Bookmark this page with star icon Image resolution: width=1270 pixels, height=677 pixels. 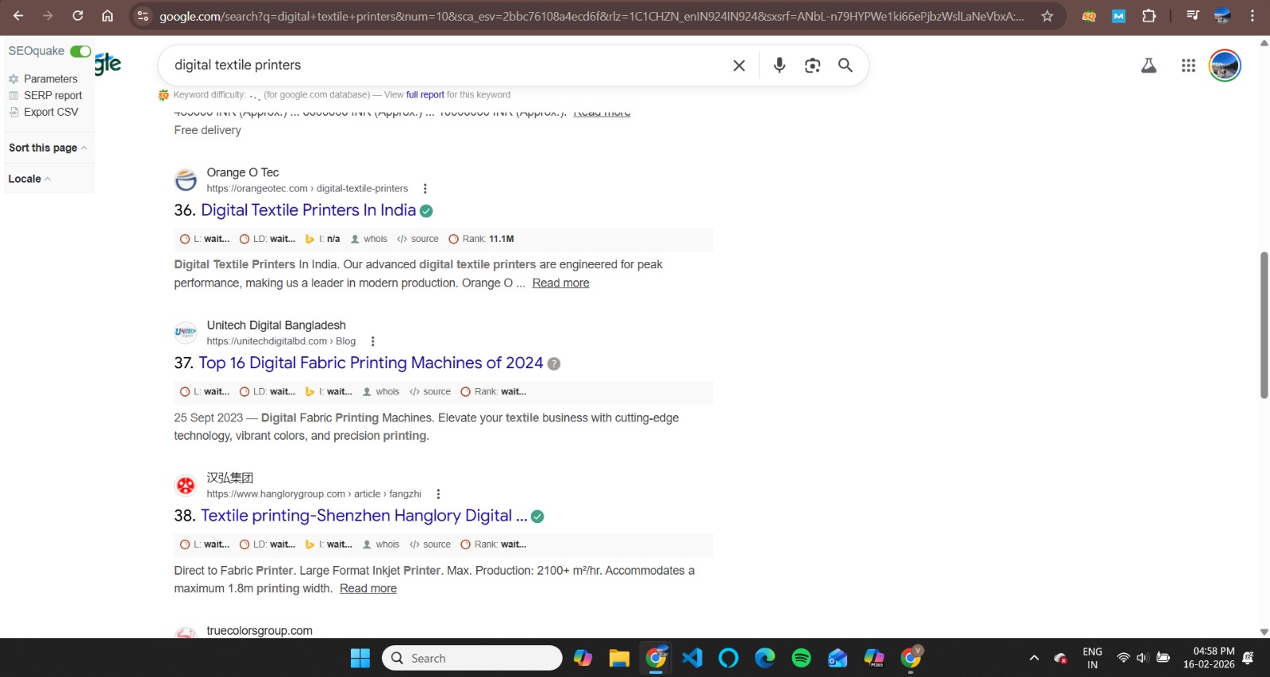click(1047, 16)
